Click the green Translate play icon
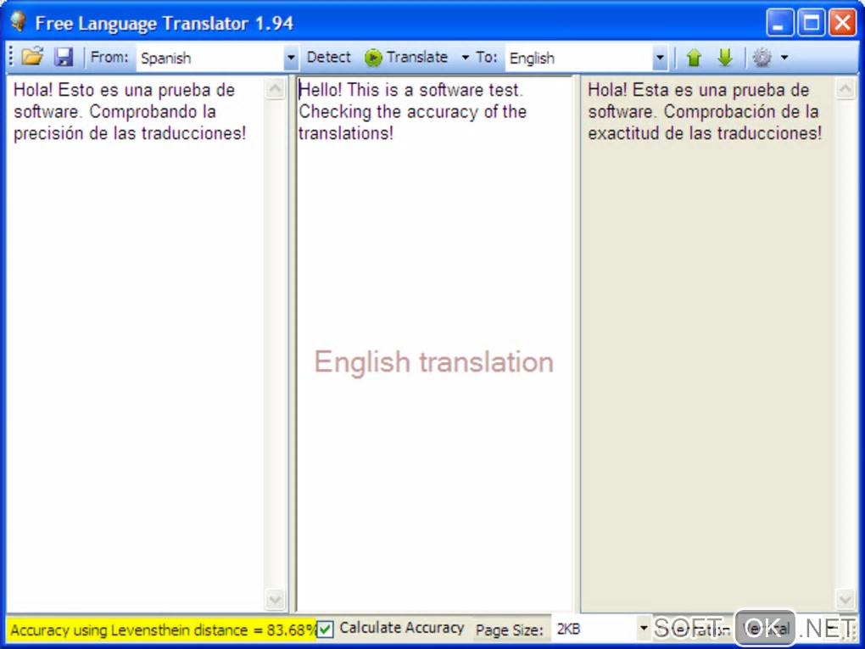This screenshot has height=649, width=865. (373, 58)
